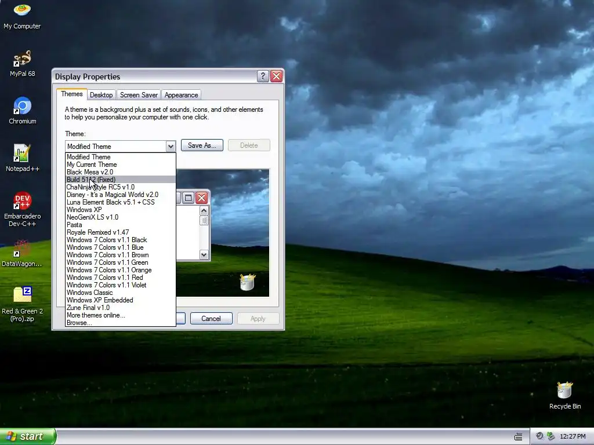This screenshot has width=594, height=445.
Task: Click the preview window's scroll-up arrow
Action: [204, 210]
